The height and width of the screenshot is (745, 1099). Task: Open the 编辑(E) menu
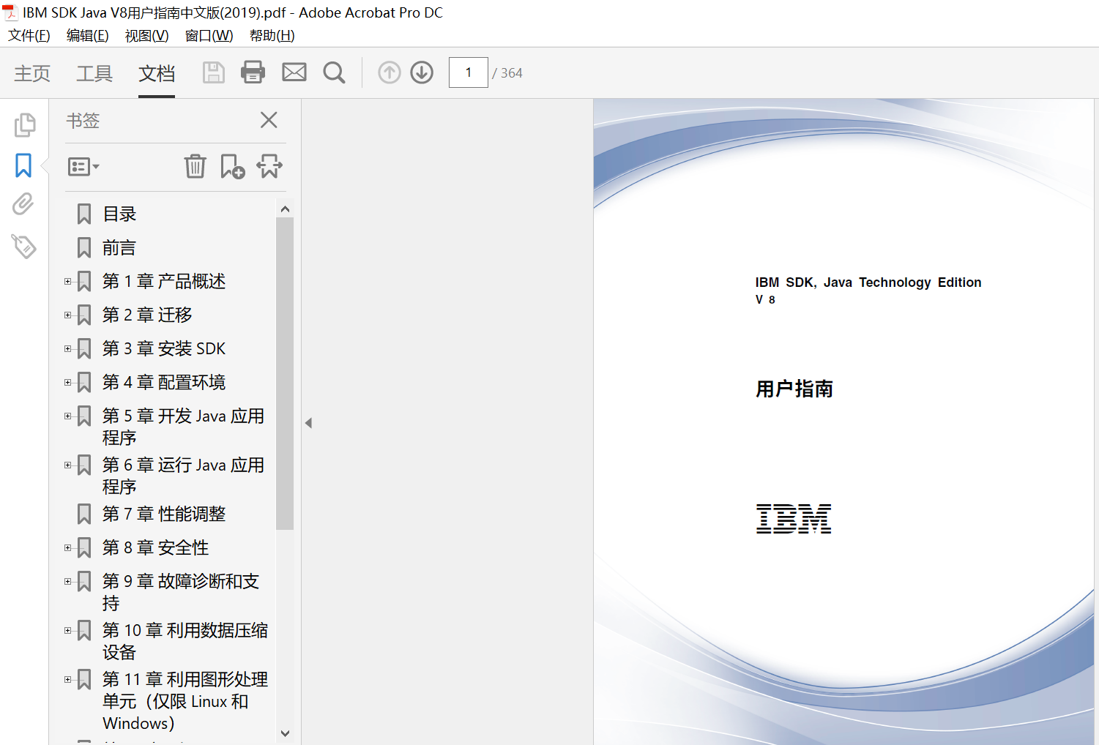[88, 36]
